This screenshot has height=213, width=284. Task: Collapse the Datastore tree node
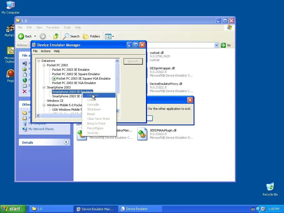pos(39,61)
